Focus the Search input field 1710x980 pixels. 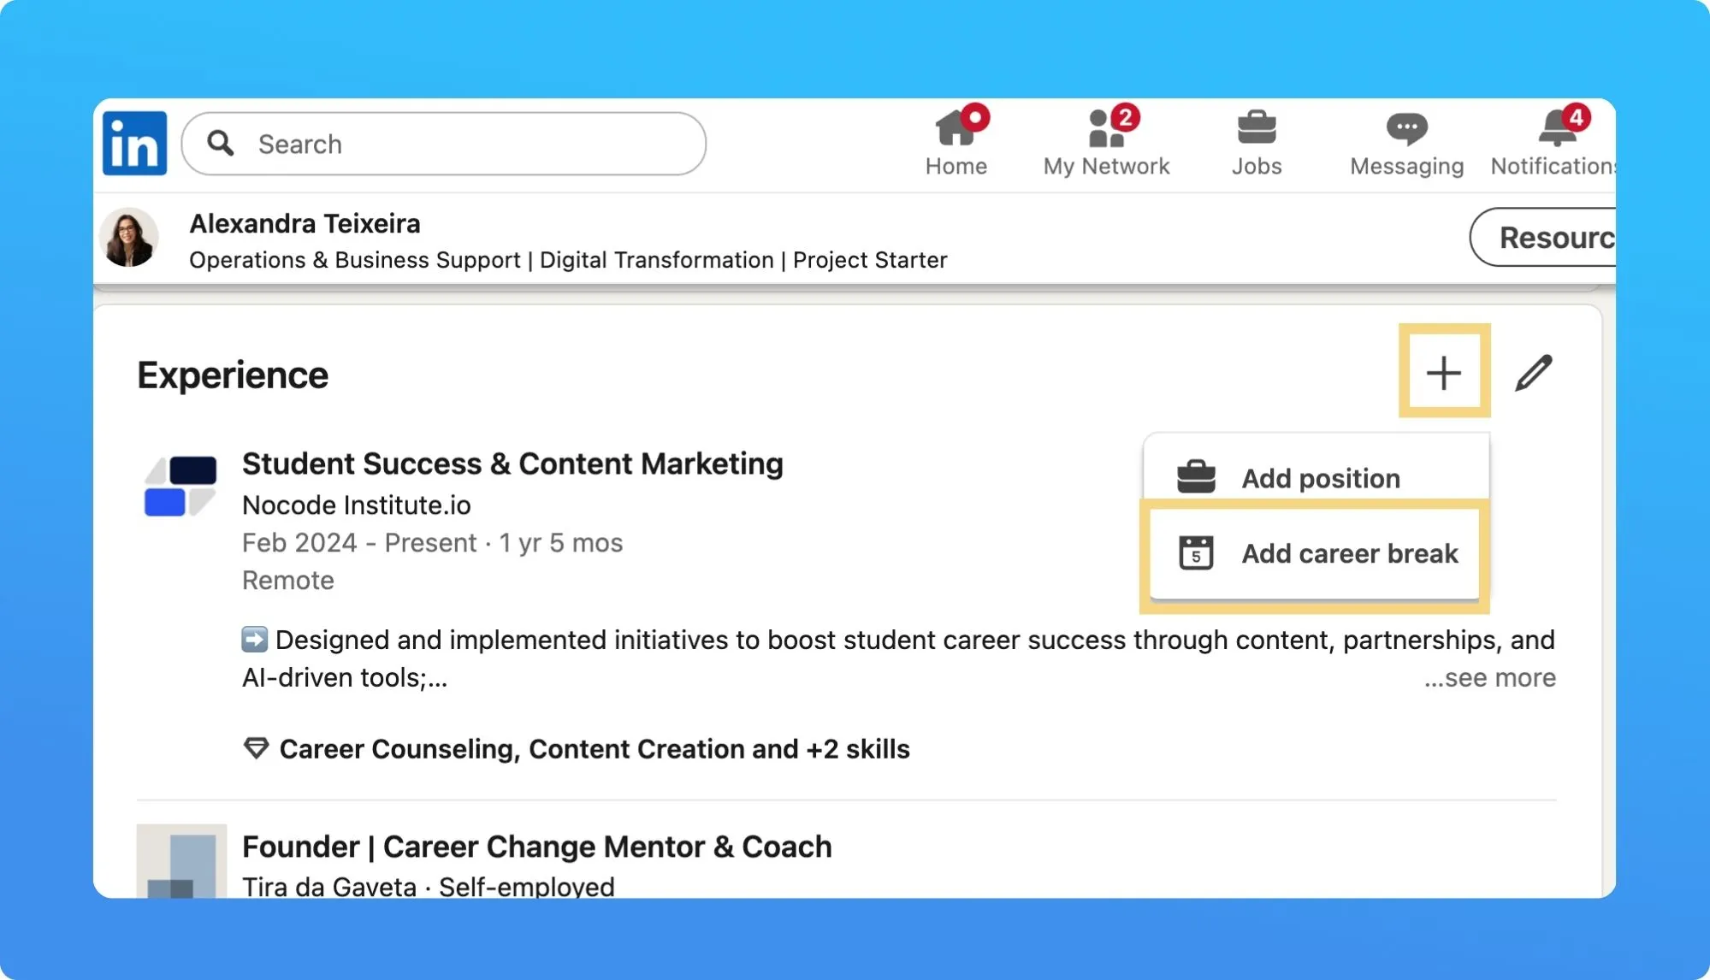point(444,144)
